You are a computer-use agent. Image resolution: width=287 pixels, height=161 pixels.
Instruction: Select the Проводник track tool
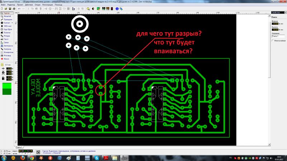coord(7,20)
